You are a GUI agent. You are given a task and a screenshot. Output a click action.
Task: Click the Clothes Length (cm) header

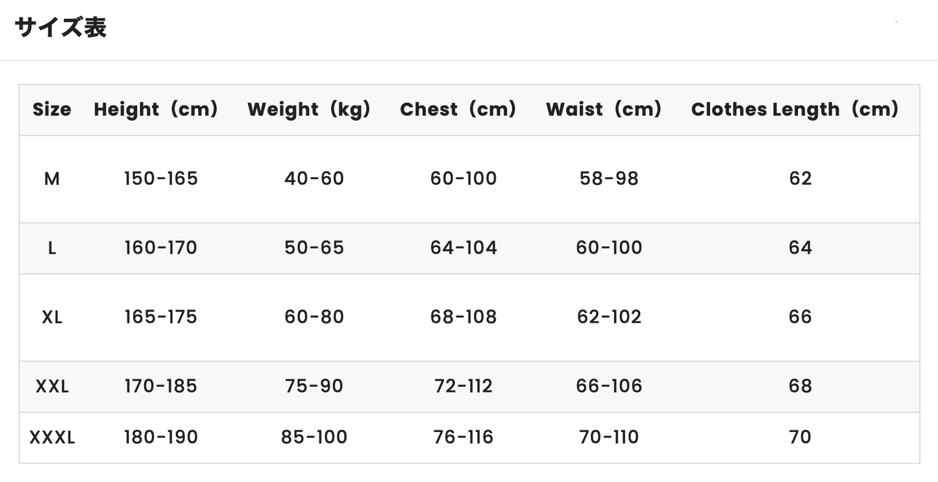click(x=795, y=109)
